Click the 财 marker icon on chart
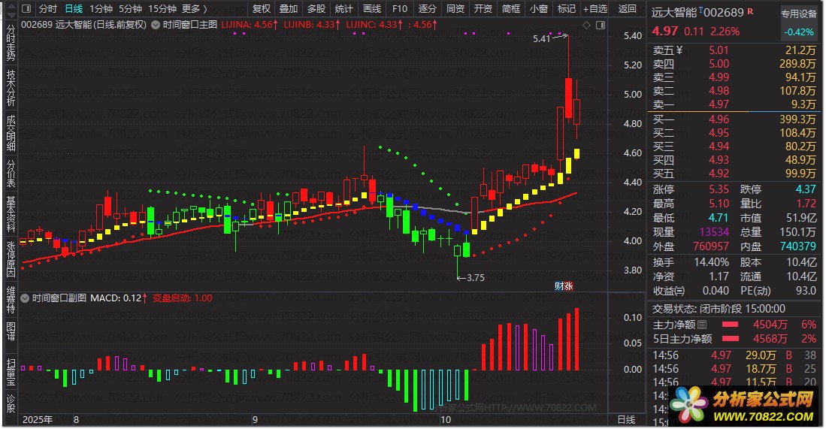The width and height of the screenshot is (826, 429). click(x=559, y=285)
